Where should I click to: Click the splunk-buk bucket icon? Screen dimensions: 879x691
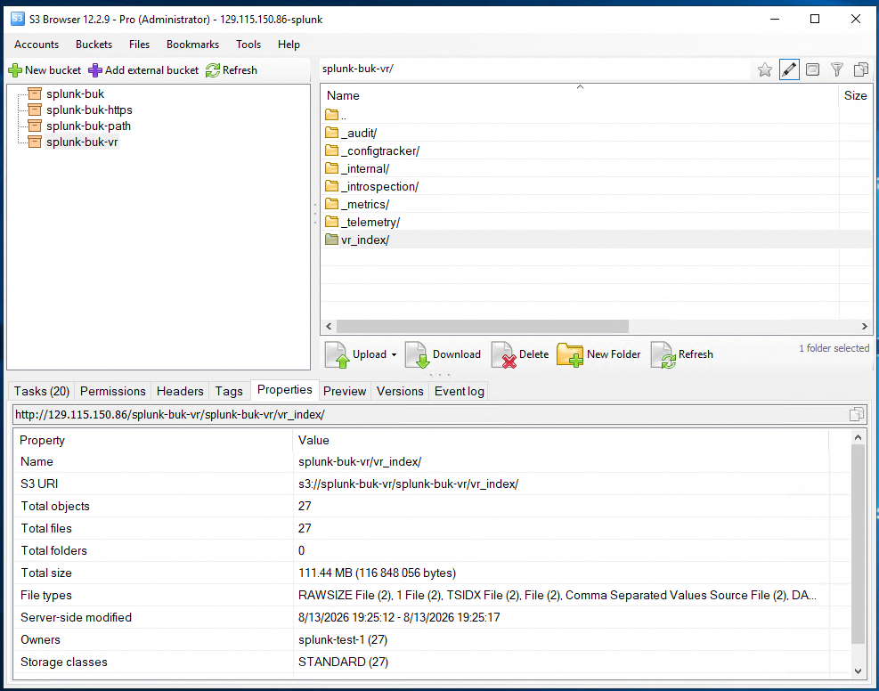[35, 93]
